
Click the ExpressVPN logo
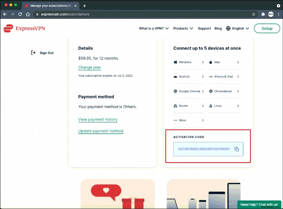coord(24,28)
